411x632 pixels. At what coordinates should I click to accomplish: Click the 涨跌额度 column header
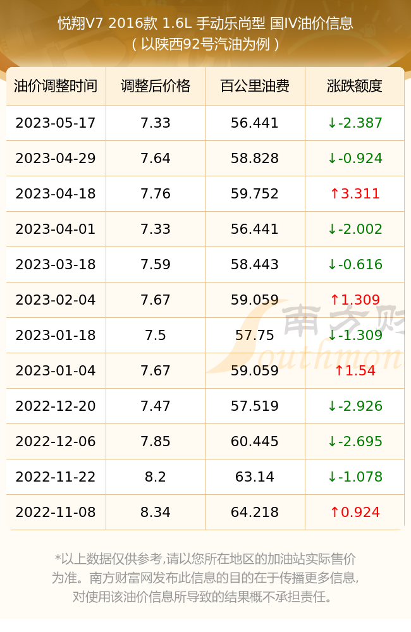click(355, 86)
